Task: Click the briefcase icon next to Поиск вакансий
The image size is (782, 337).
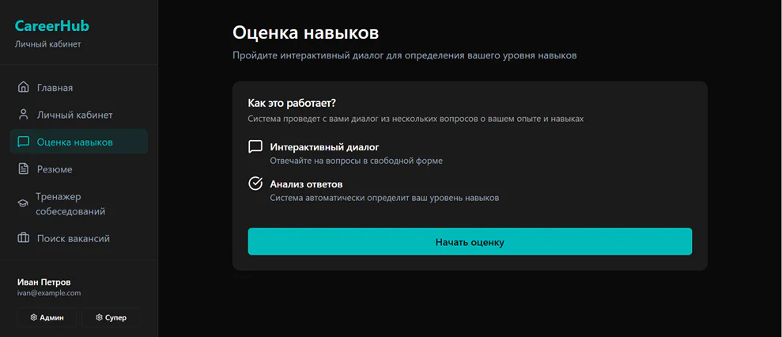Action: coord(24,238)
